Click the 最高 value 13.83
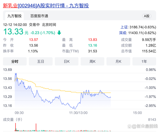Screen dimensions: 161x132 tap(93, 40)
